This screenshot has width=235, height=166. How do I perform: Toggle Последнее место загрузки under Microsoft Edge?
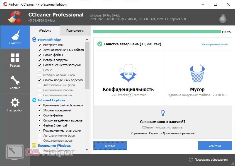(40, 65)
